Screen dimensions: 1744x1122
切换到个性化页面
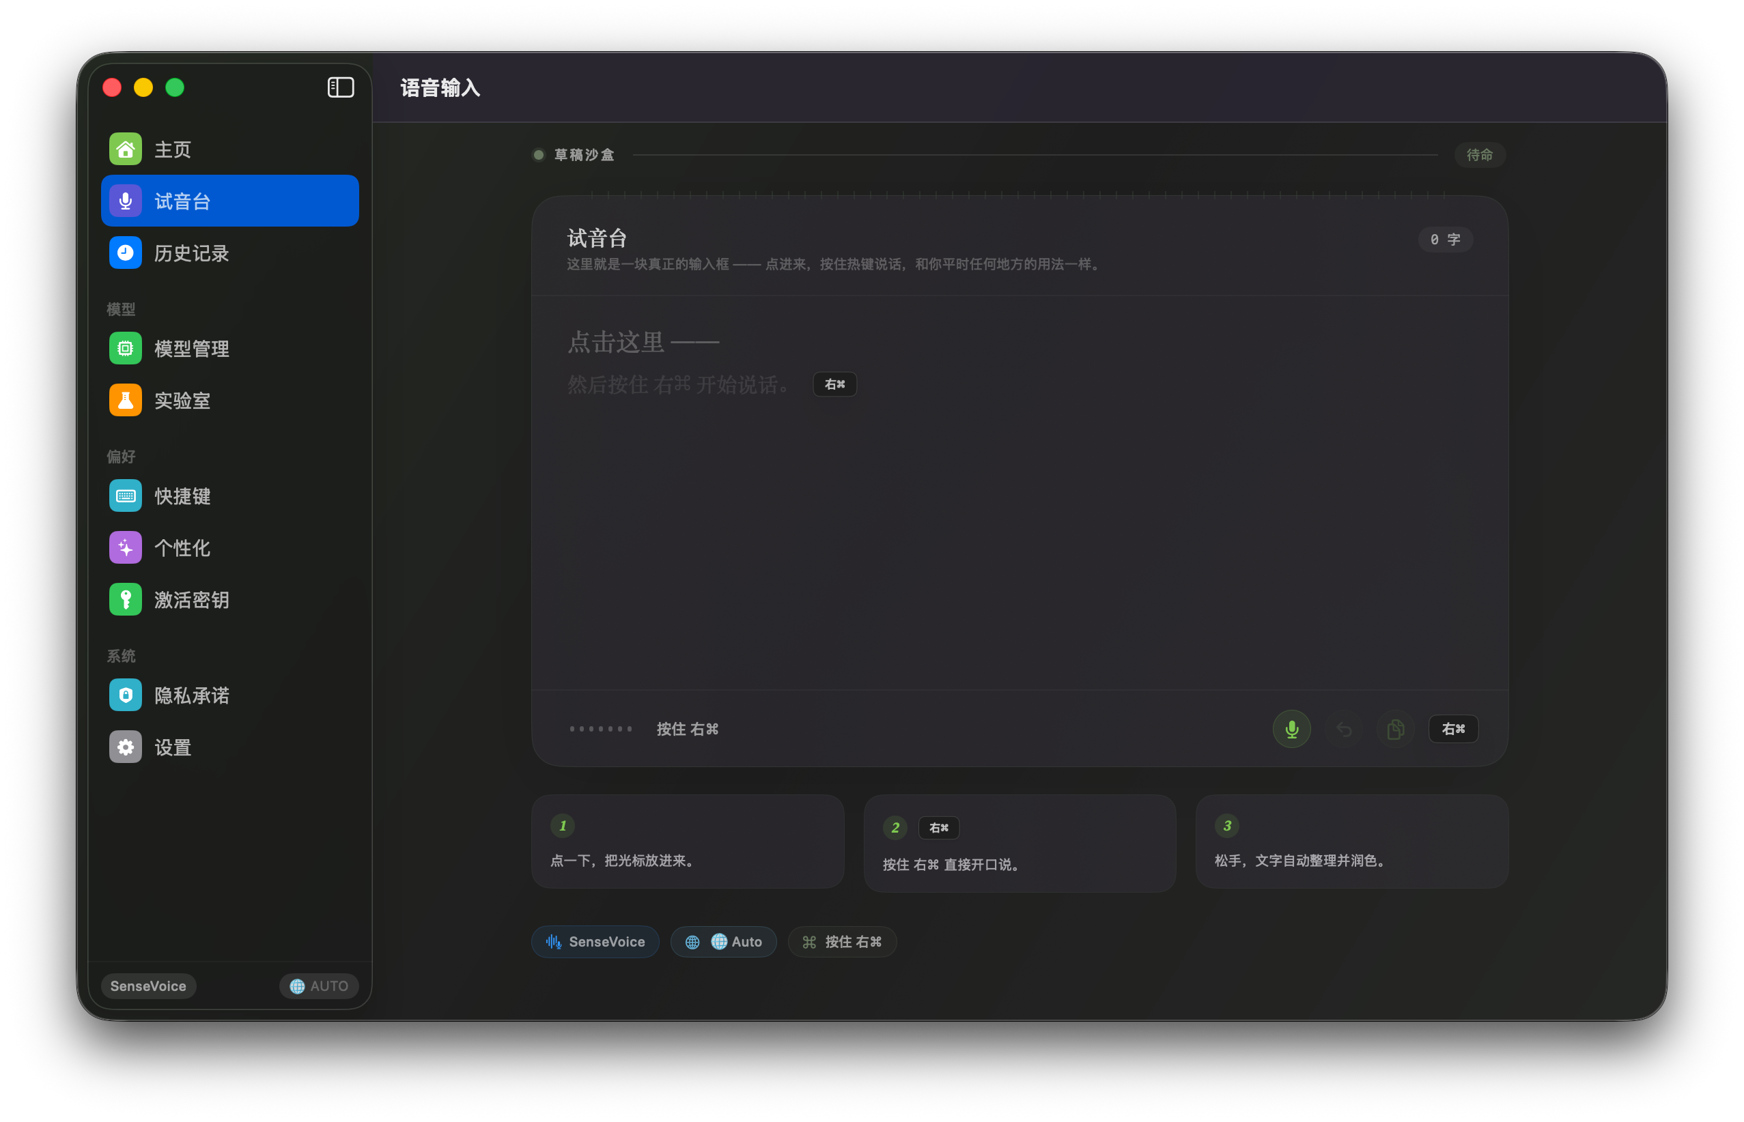coord(181,548)
